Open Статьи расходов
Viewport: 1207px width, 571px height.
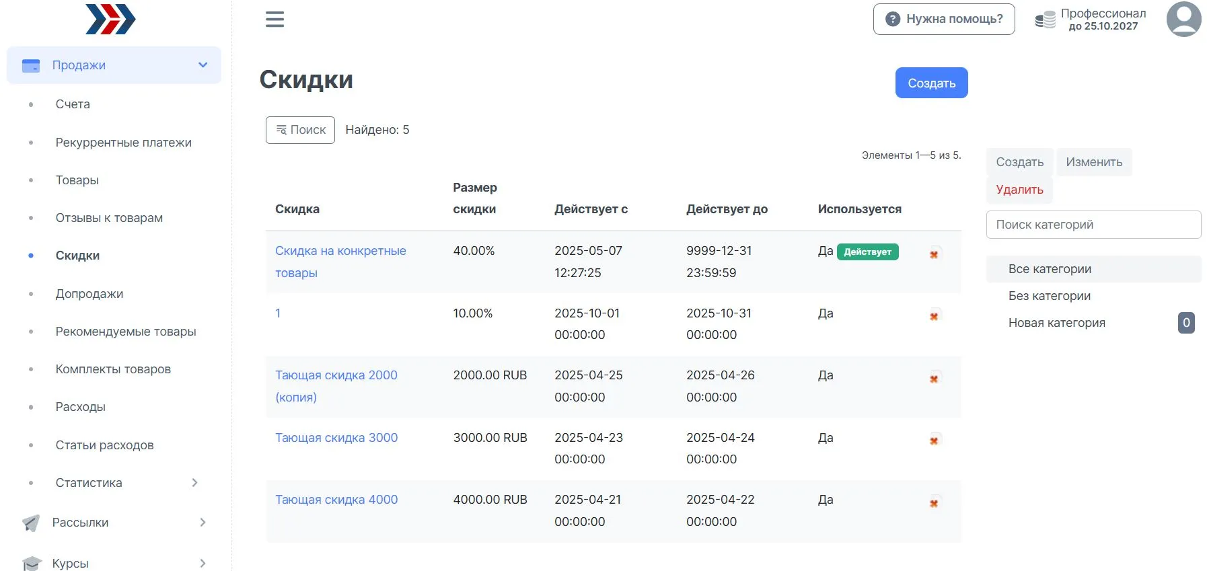point(105,445)
